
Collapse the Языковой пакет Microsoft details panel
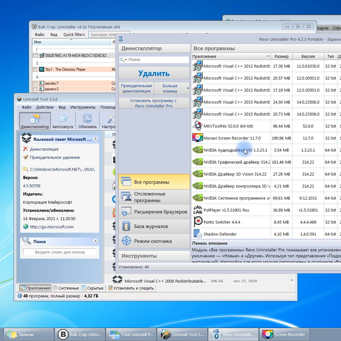(95, 139)
